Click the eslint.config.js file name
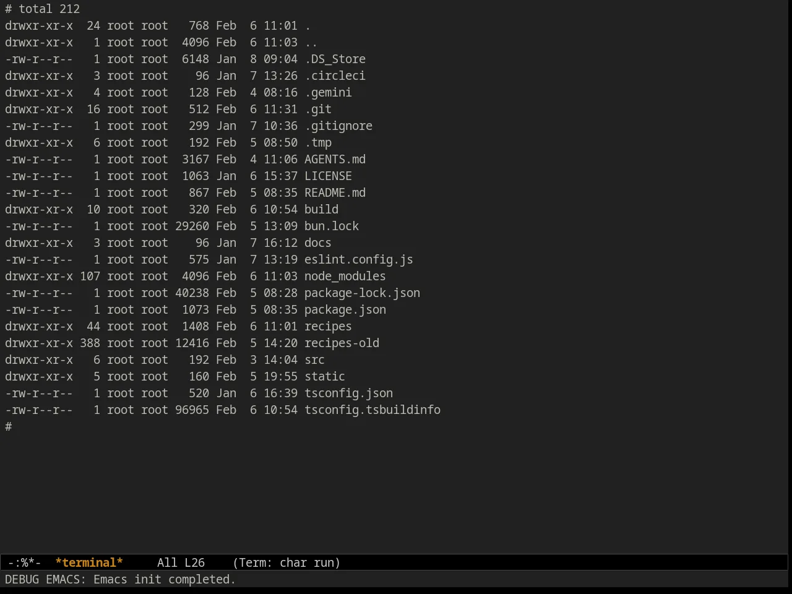The image size is (792, 594). [359, 259]
